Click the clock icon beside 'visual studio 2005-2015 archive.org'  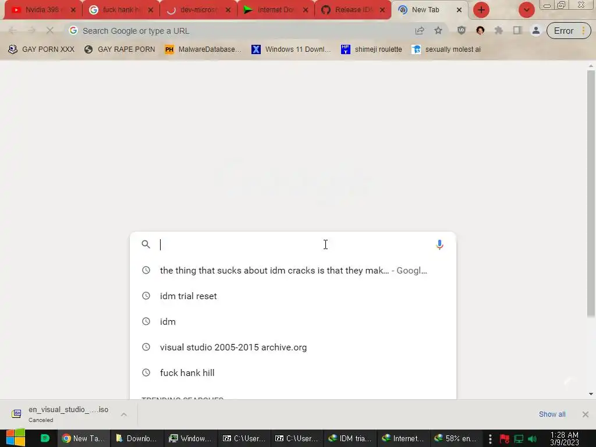[x=146, y=347]
